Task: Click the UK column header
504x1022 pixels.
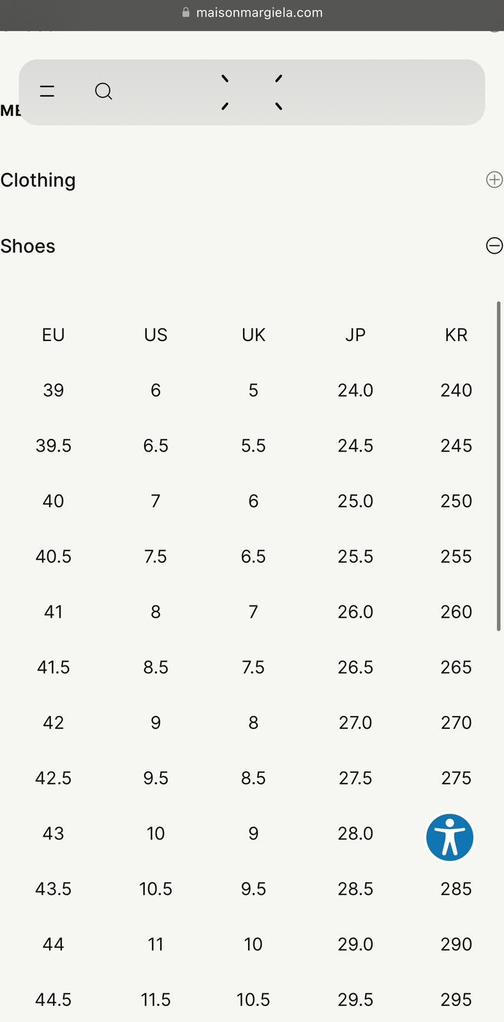Action: point(253,335)
